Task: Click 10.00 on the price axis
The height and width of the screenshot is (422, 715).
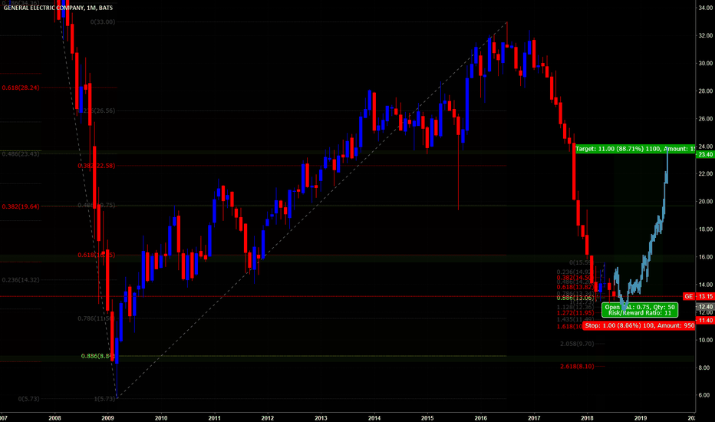Action: [706, 340]
